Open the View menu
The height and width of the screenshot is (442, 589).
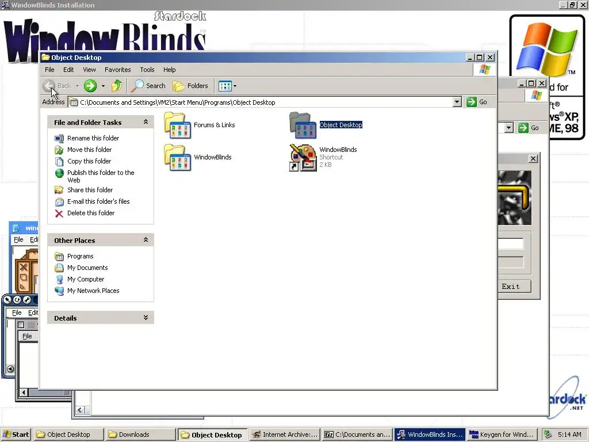point(89,70)
